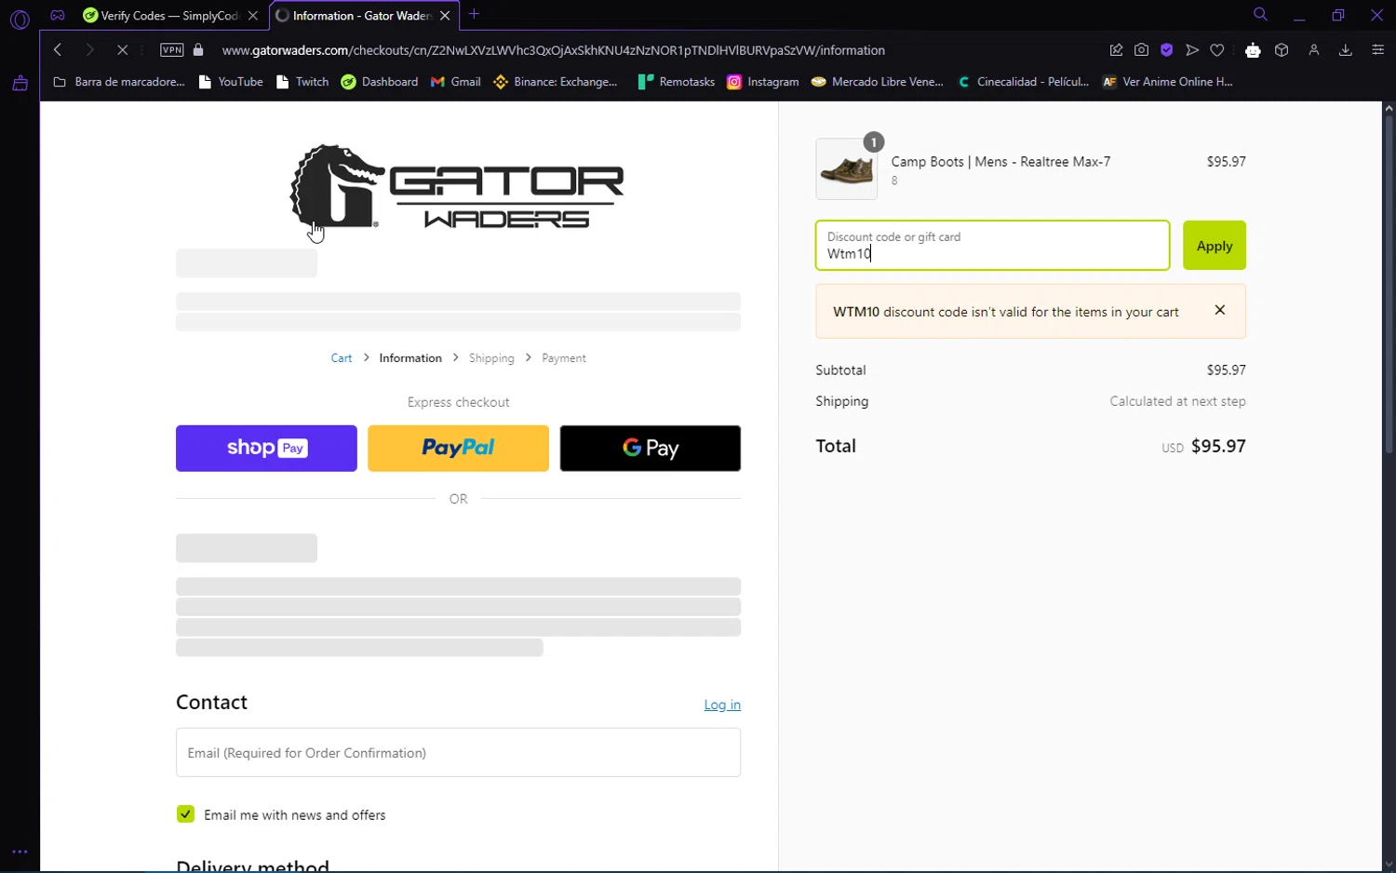This screenshot has width=1396, height=873.
Task: Apply the discount code
Action: click(1215, 246)
